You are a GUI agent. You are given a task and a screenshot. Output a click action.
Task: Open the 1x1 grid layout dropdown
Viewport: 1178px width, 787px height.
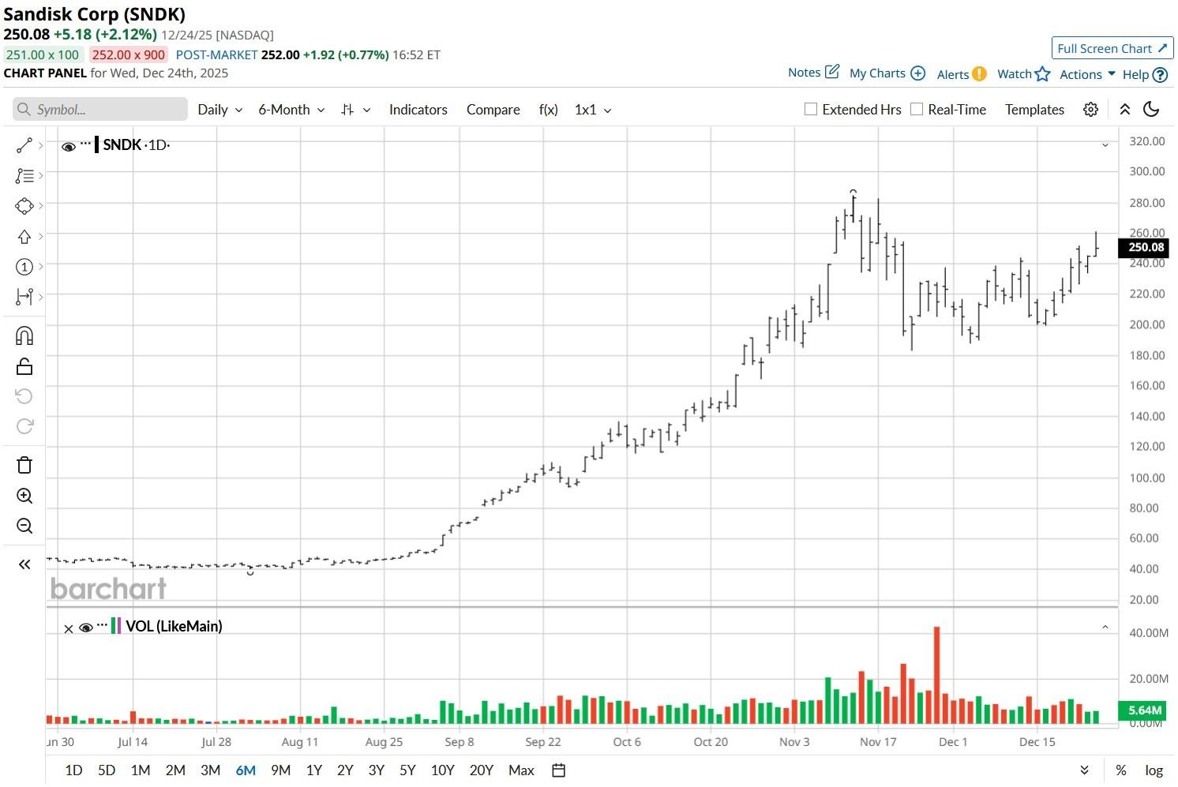593,110
